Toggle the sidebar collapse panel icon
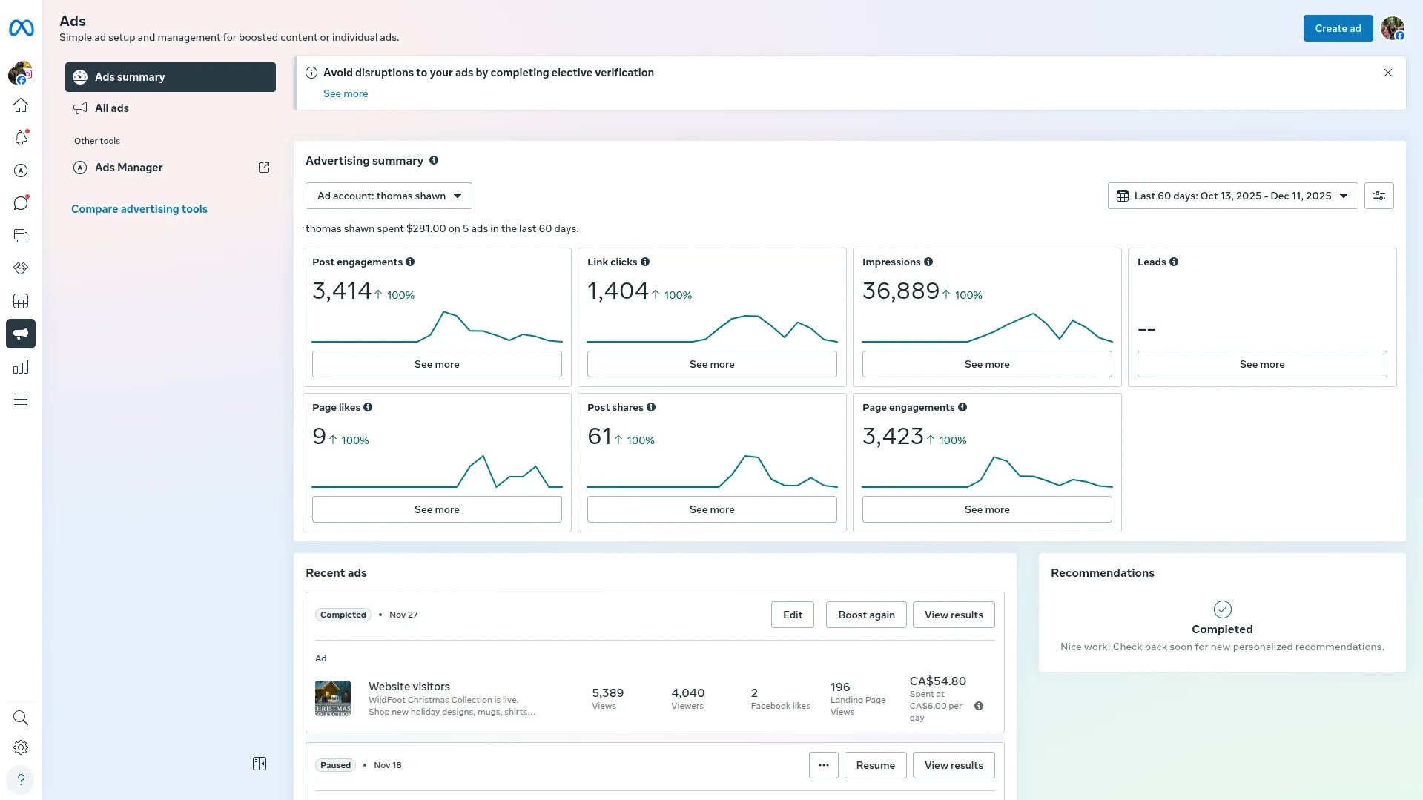 point(259,764)
